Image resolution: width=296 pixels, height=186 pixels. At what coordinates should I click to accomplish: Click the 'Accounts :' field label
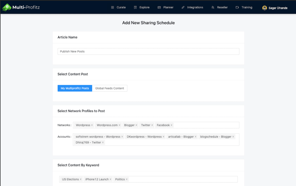[64, 137]
